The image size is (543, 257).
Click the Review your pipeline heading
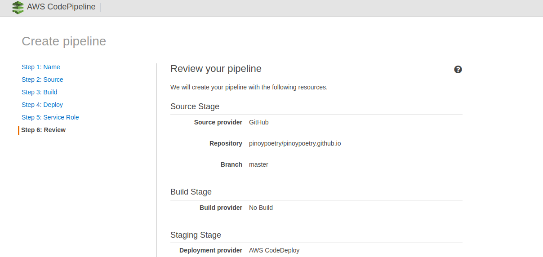click(216, 69)
